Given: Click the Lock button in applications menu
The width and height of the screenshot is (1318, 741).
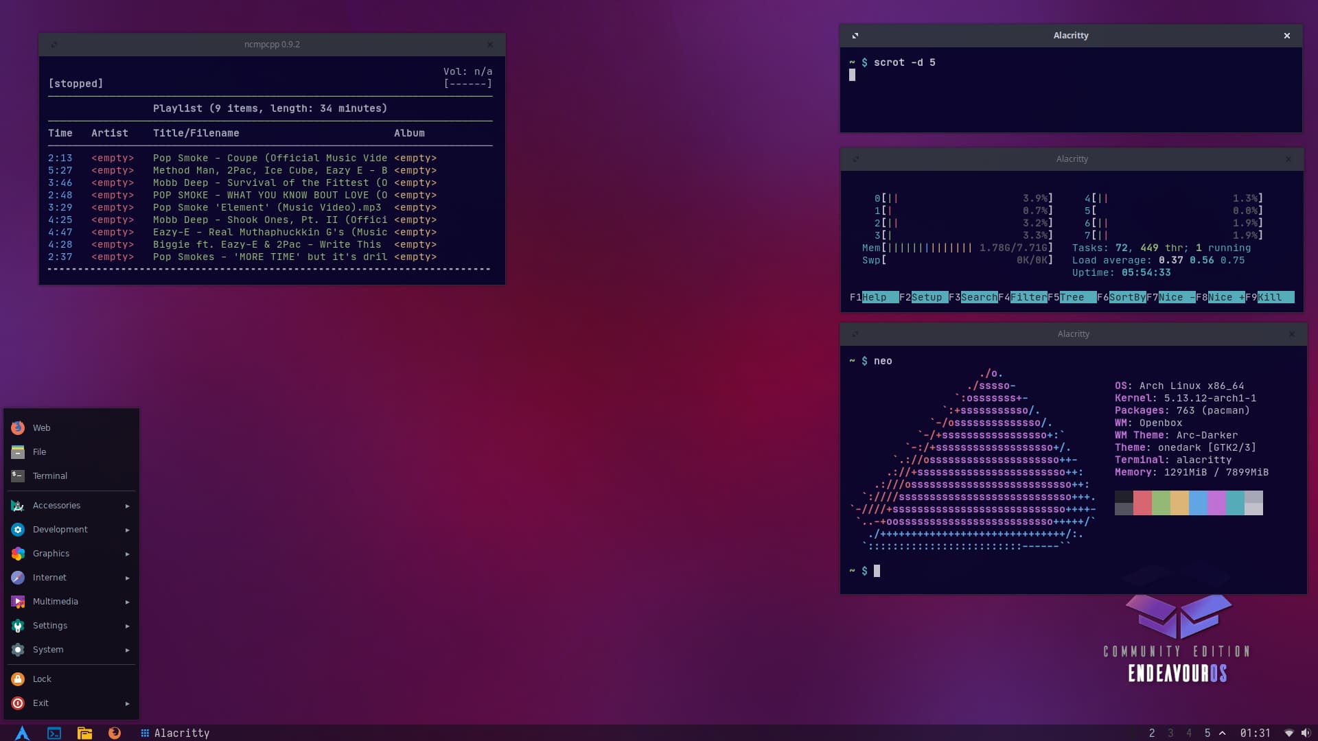Looking at the screenshot, I should pos(42,678).
